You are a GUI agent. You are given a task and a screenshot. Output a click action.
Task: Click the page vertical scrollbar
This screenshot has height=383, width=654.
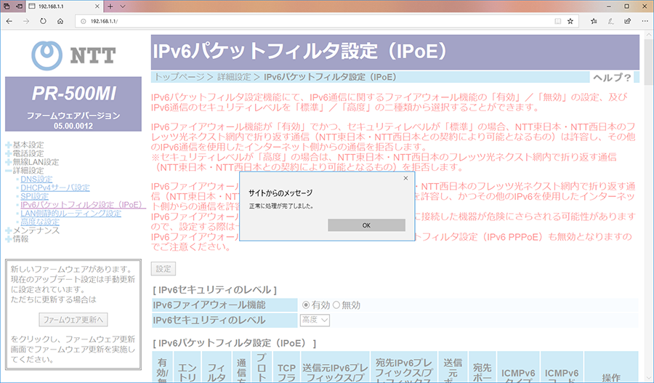[x=650, y=206]
